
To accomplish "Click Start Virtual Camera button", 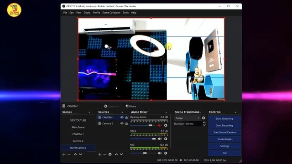I will 224,133.
